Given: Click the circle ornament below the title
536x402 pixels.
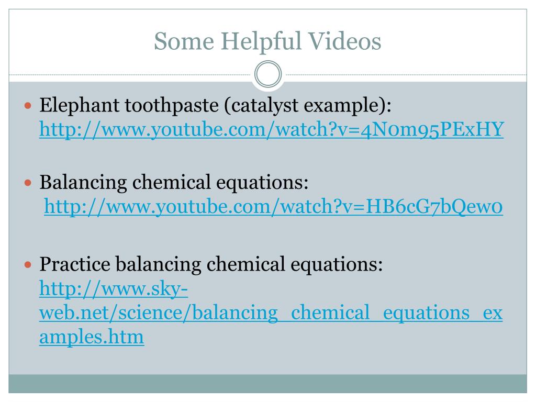Looking at the screenshot, I should point(268,74).
